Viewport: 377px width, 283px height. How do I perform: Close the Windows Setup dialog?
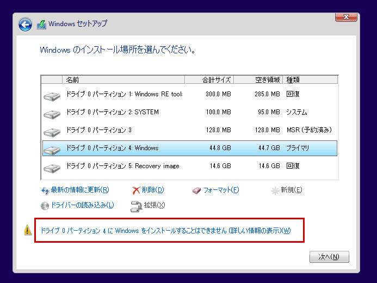(346, 17)
